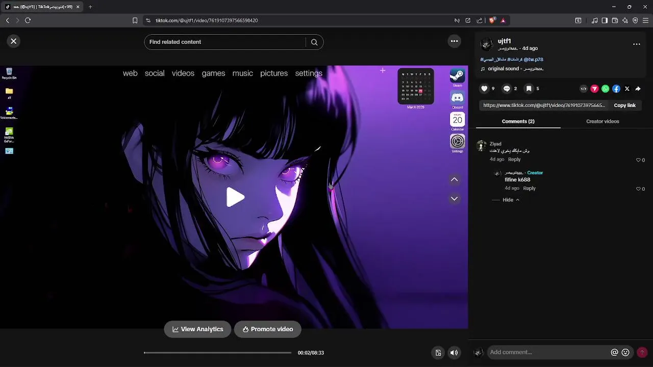This screenshot has height=367, width=653.
Task: Open the browser playlist music note icon
Action: point(594,20)
